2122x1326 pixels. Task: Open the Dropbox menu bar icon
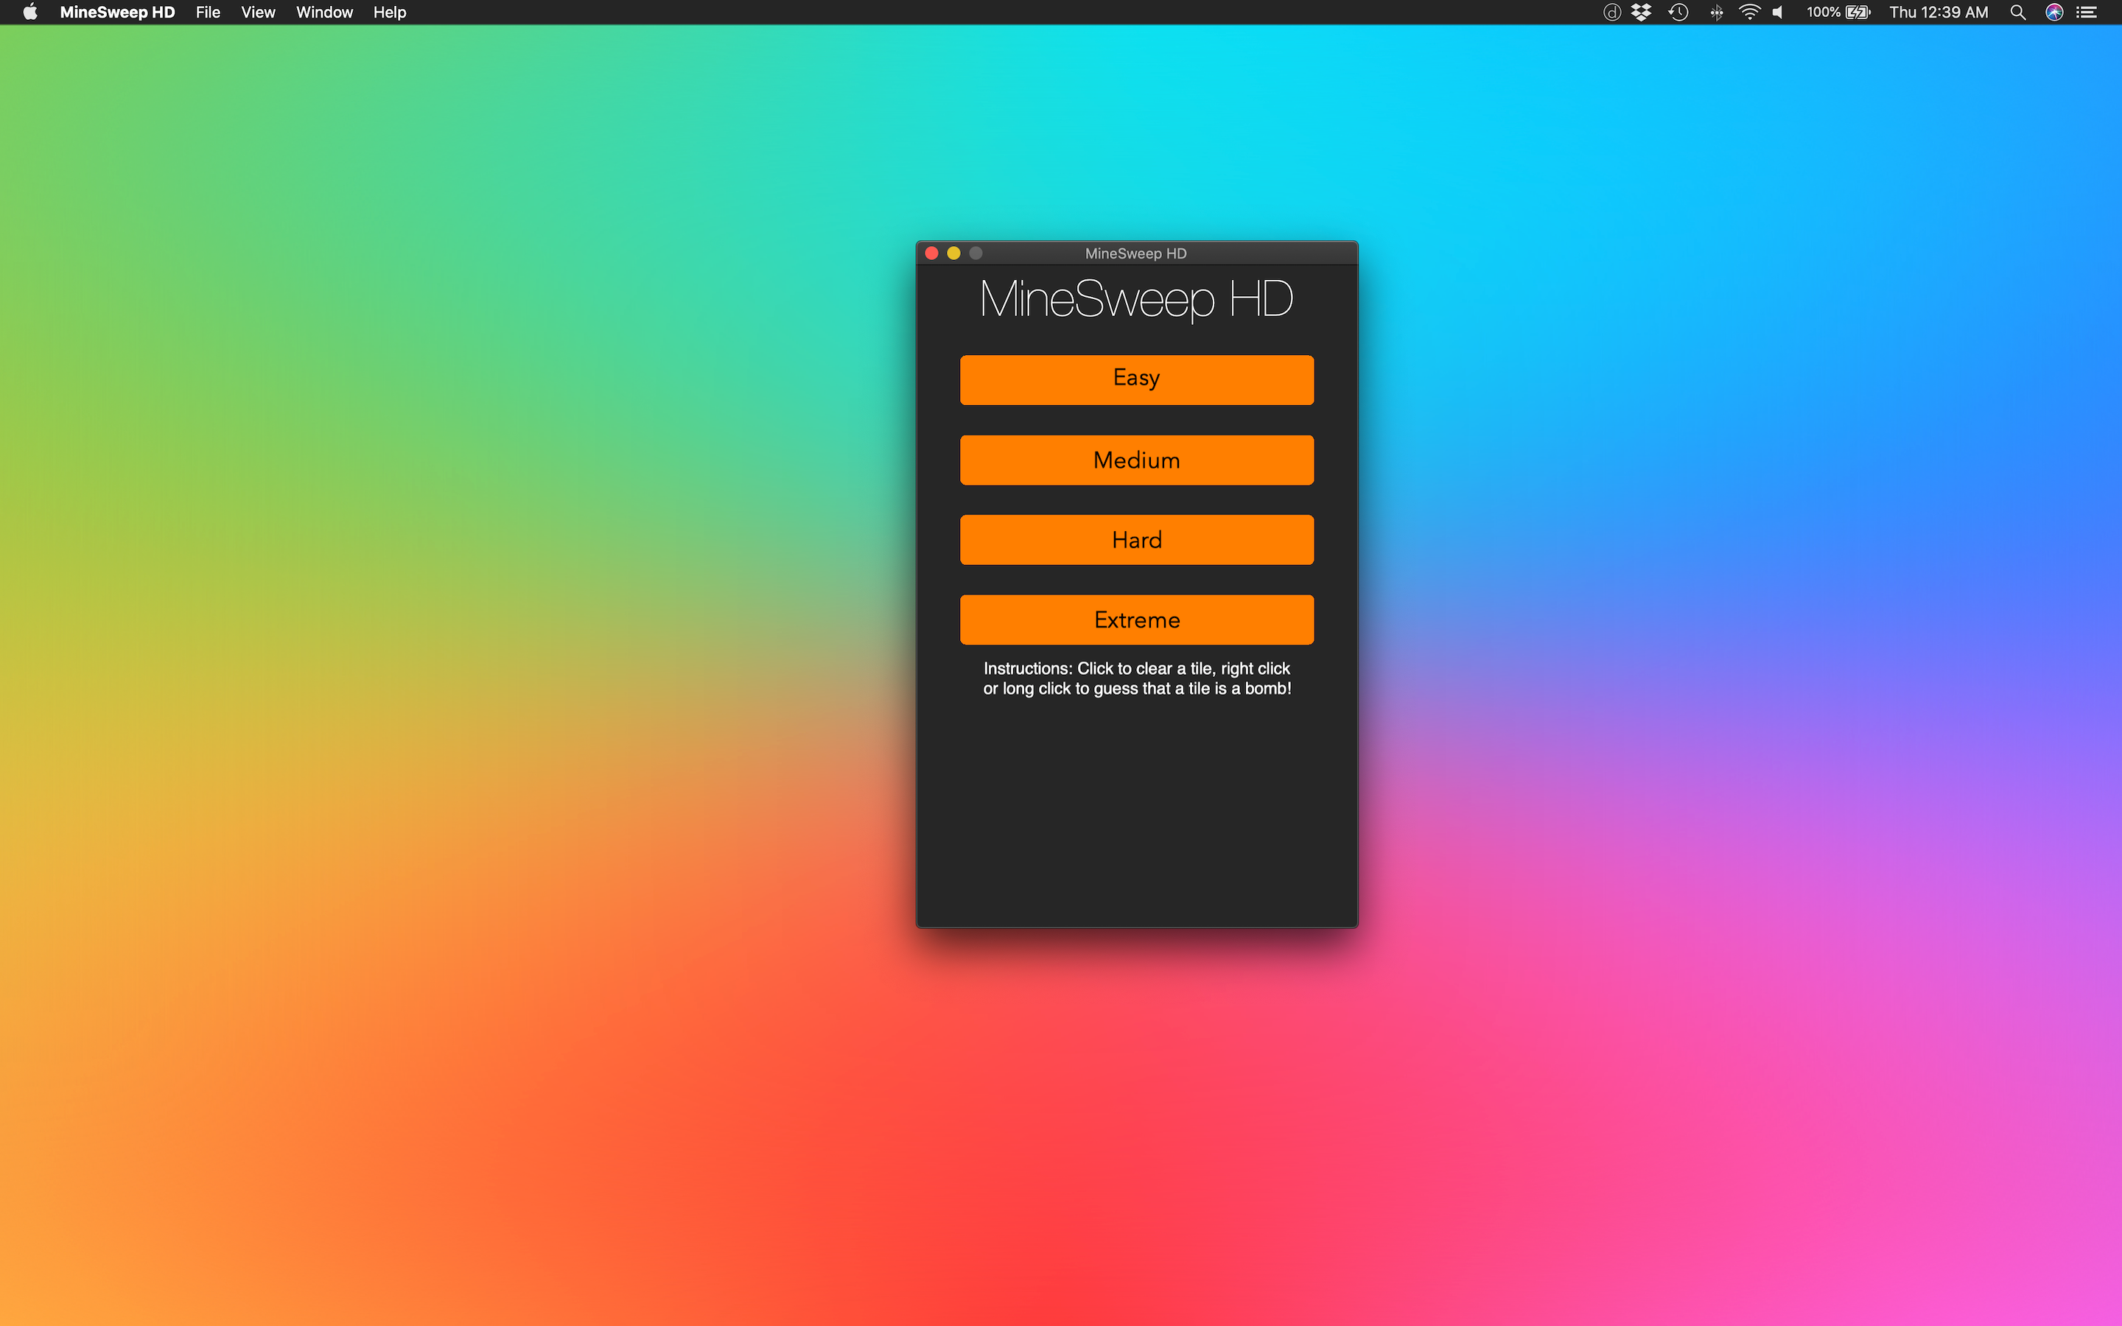click(x=1641, y=13)
